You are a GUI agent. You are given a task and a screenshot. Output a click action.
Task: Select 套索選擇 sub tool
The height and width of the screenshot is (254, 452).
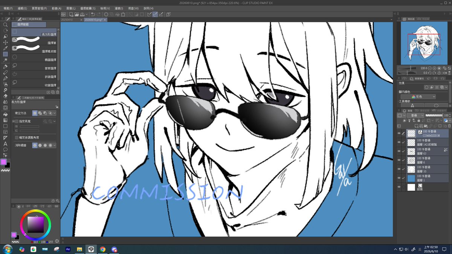pyautogui.click(x=34, y=66)
